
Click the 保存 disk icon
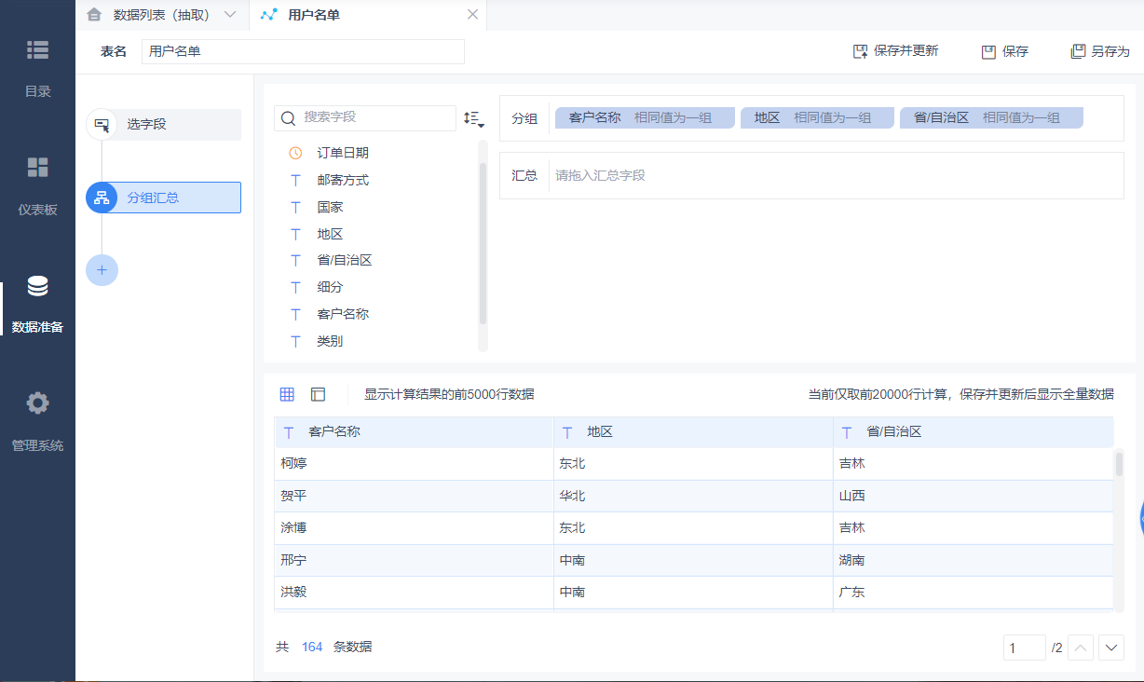(x=988, y=51)
